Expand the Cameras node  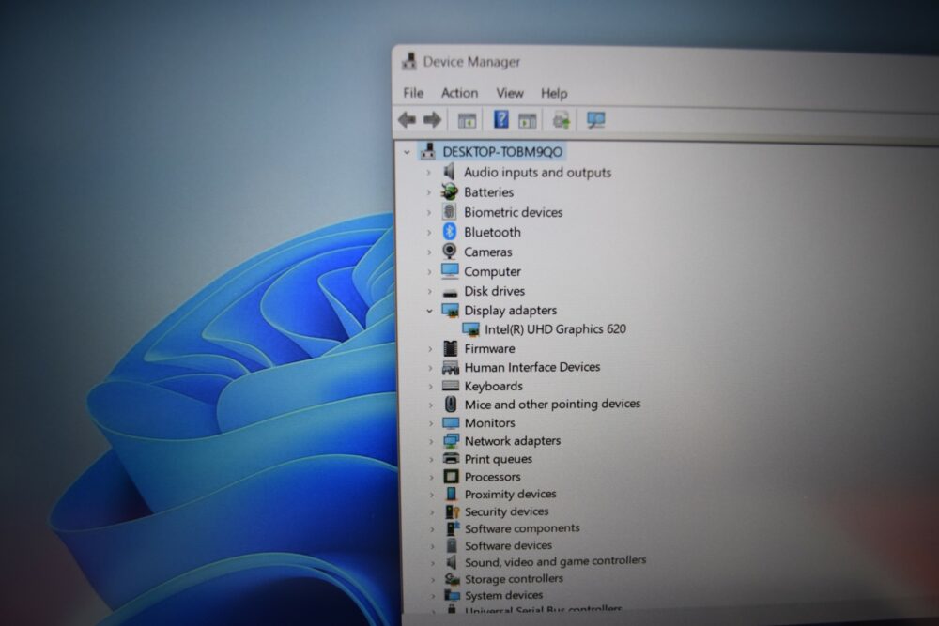pos(429,252)
